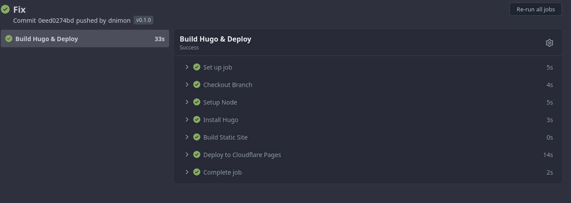Click the v0.1.0 tag badge

(143, 20)
